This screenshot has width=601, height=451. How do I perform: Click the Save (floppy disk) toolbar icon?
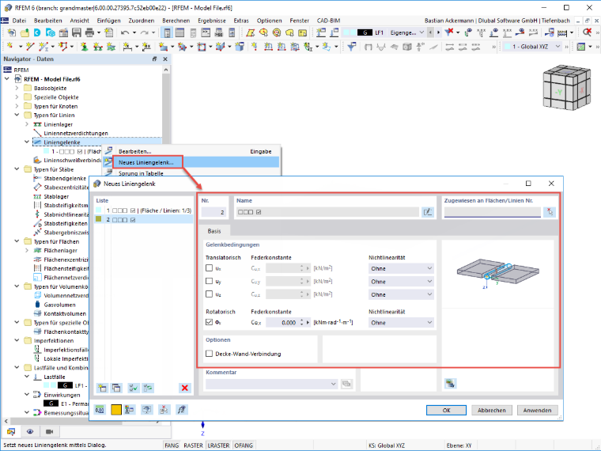click(76, 33)
